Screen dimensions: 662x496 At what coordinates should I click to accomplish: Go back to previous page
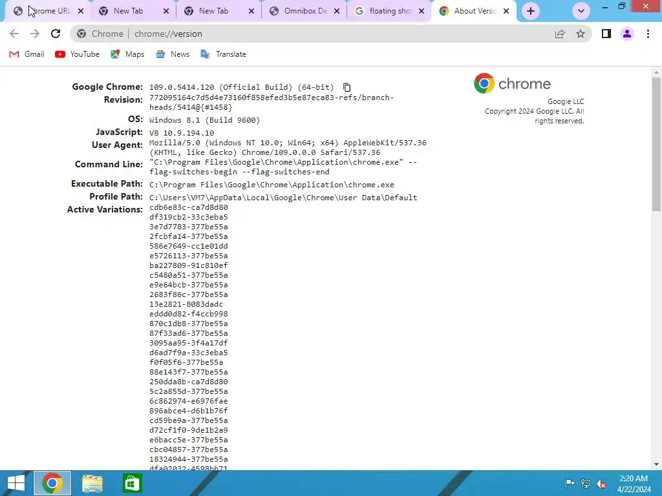[14, 34]
